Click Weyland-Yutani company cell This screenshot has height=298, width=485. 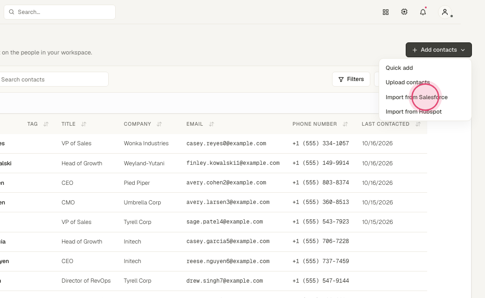(x=144, y=163)
